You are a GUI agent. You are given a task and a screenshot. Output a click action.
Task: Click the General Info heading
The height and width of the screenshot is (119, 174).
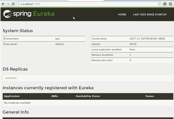tap(16, 112)
